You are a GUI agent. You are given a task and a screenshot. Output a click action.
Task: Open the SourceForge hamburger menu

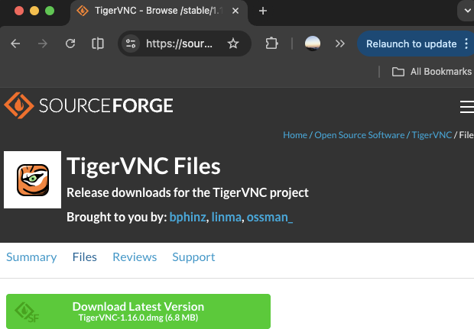pyautogui.click(x=466, y=105)
